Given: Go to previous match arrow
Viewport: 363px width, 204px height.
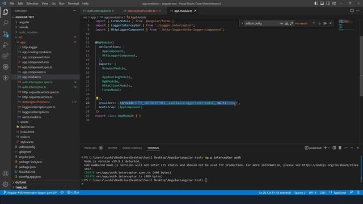Looking at the screenshot, I should pos(314,23).
